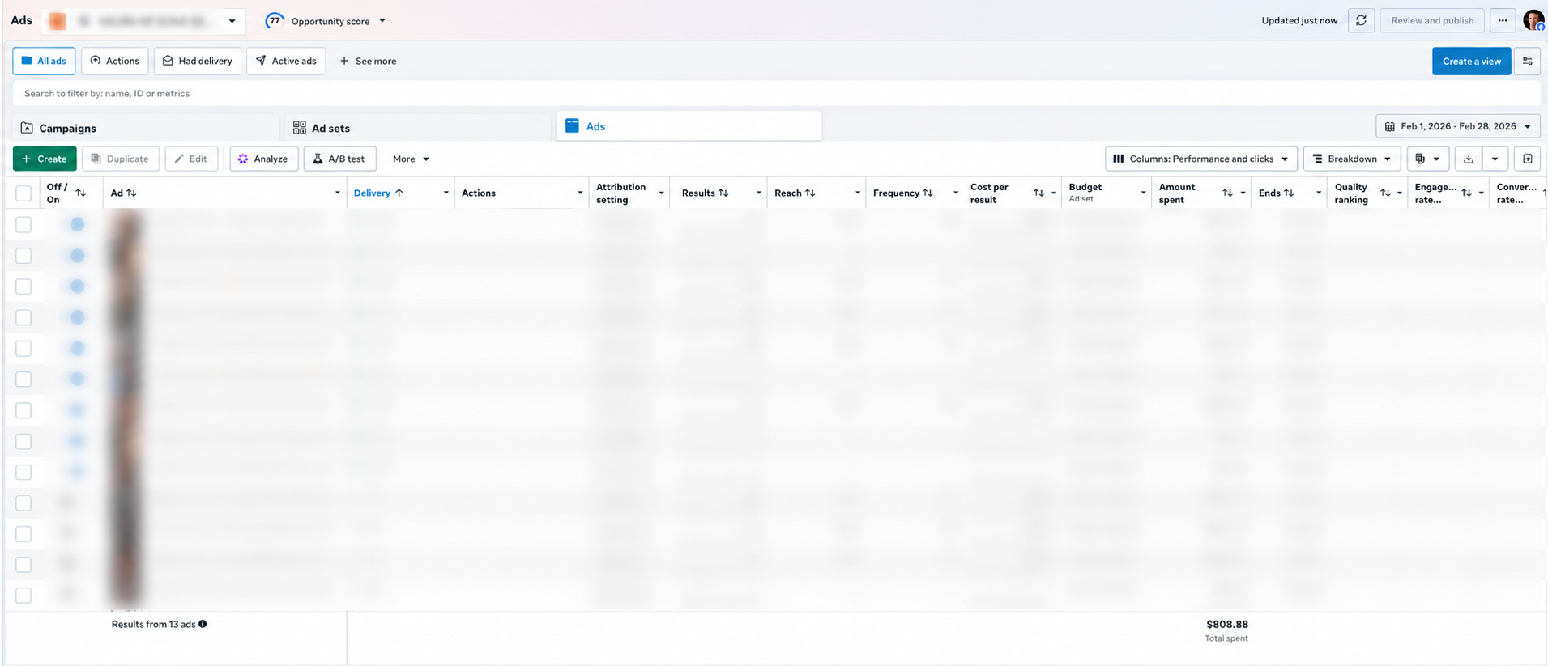The image size is (1548, 666).
Task: Open the Breakdown dropdown
Action: 1352,159
